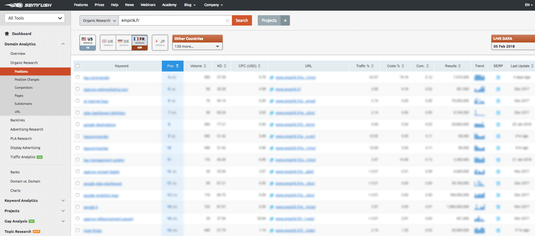Open the Organic Research search type dropdown
Image resolution: width=535 pixels, height=236 pixels.
[99, 21]
